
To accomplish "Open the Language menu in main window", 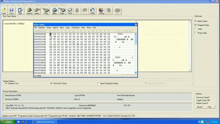I will (54, 5).
